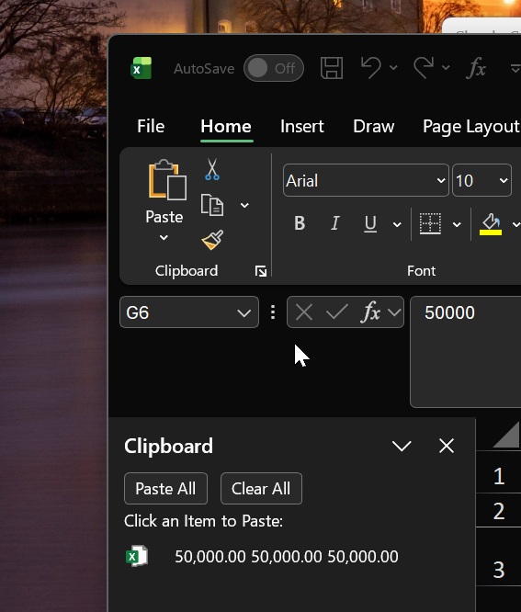Apply the yellow fill color bucket
521x612 pixels.
tap(491, 224)
